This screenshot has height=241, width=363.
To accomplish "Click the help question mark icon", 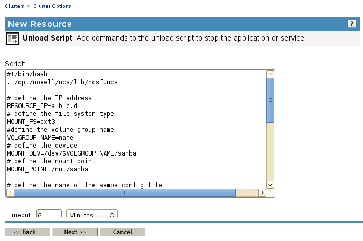I will (352, 24).
